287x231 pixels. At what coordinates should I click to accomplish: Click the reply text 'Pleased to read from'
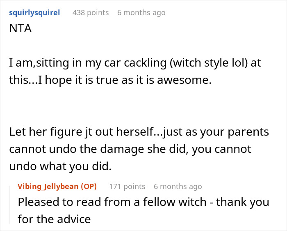click(143, 202)
